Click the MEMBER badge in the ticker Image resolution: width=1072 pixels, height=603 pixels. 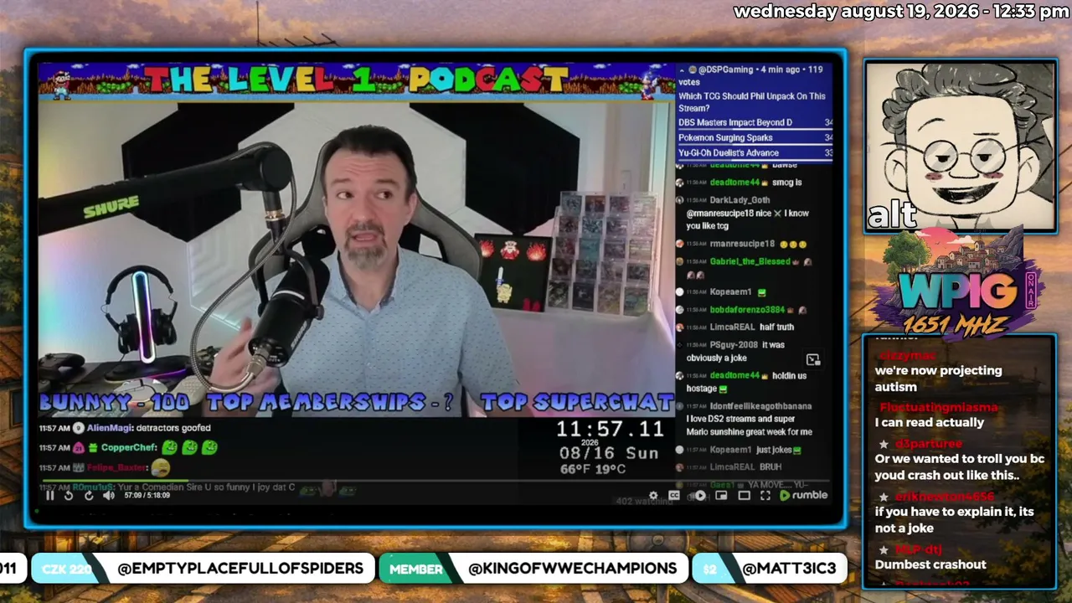pos(416,569)
